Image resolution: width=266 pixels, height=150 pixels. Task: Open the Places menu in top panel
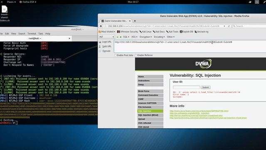11,2
